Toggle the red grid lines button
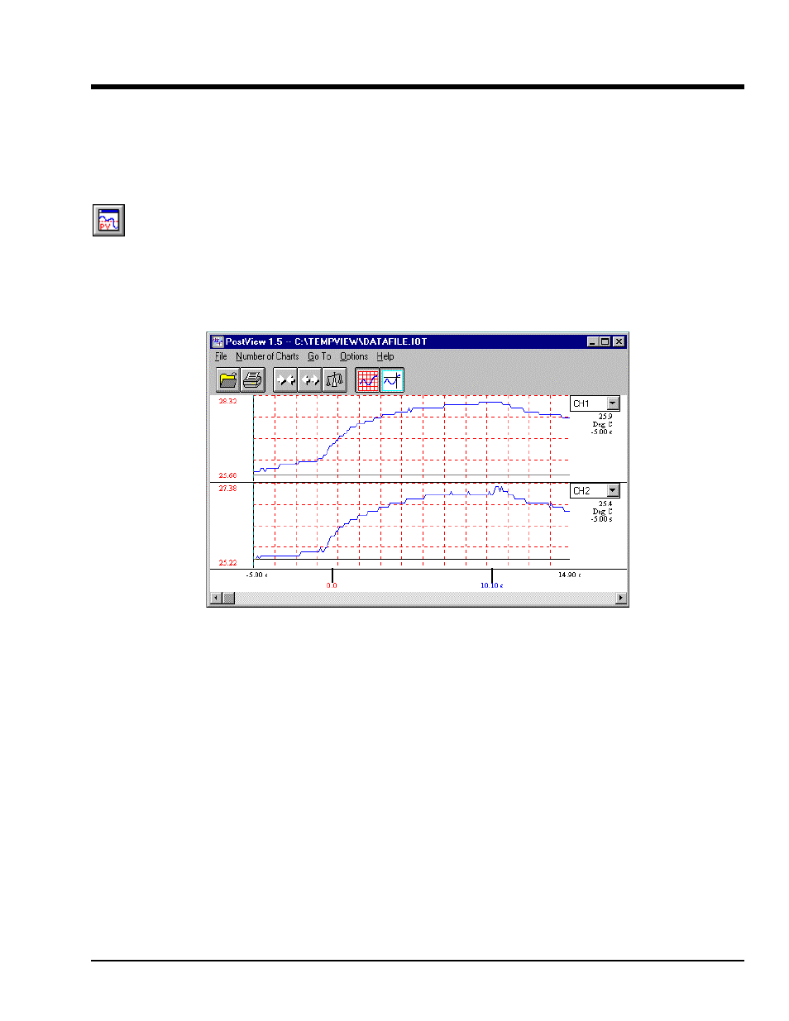789x1021 pixels. tap(367, 380)
